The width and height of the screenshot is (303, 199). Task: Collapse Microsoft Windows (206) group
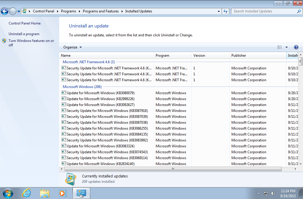click(82, 87)
